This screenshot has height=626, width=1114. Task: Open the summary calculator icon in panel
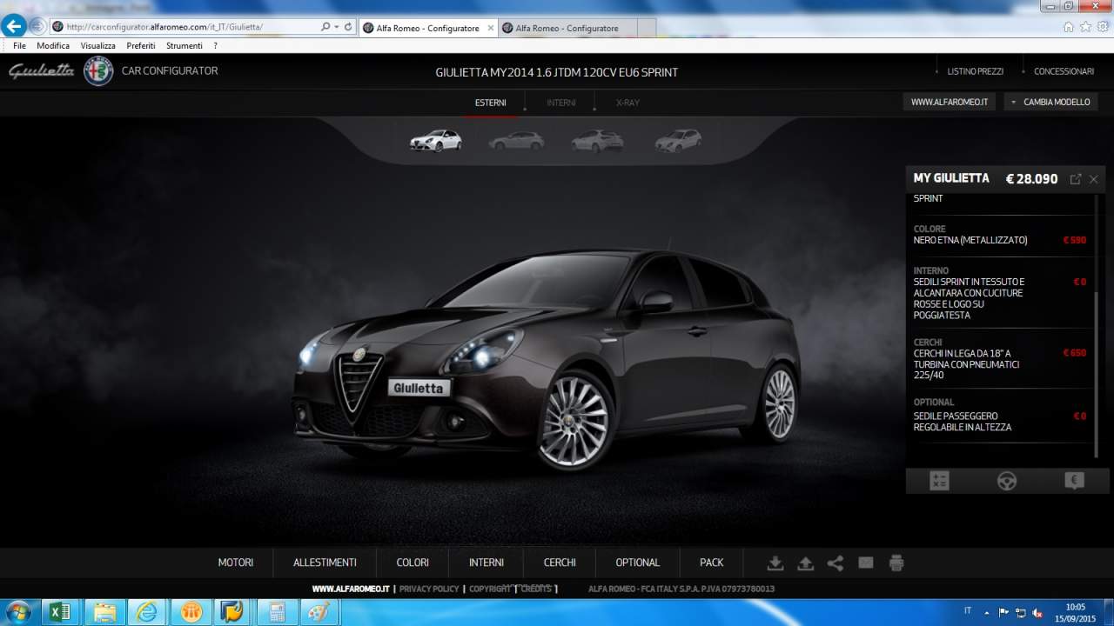tap(939, 481)
